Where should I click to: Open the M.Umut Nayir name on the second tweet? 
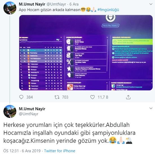32,109
